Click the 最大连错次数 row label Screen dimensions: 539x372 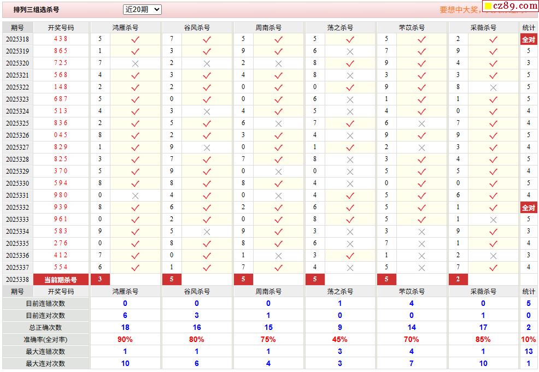pyautogui.click(x=45, y=352)
